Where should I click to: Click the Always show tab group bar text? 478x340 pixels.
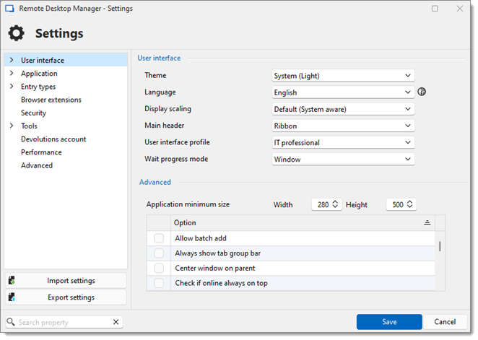click(x=217, y=253)
